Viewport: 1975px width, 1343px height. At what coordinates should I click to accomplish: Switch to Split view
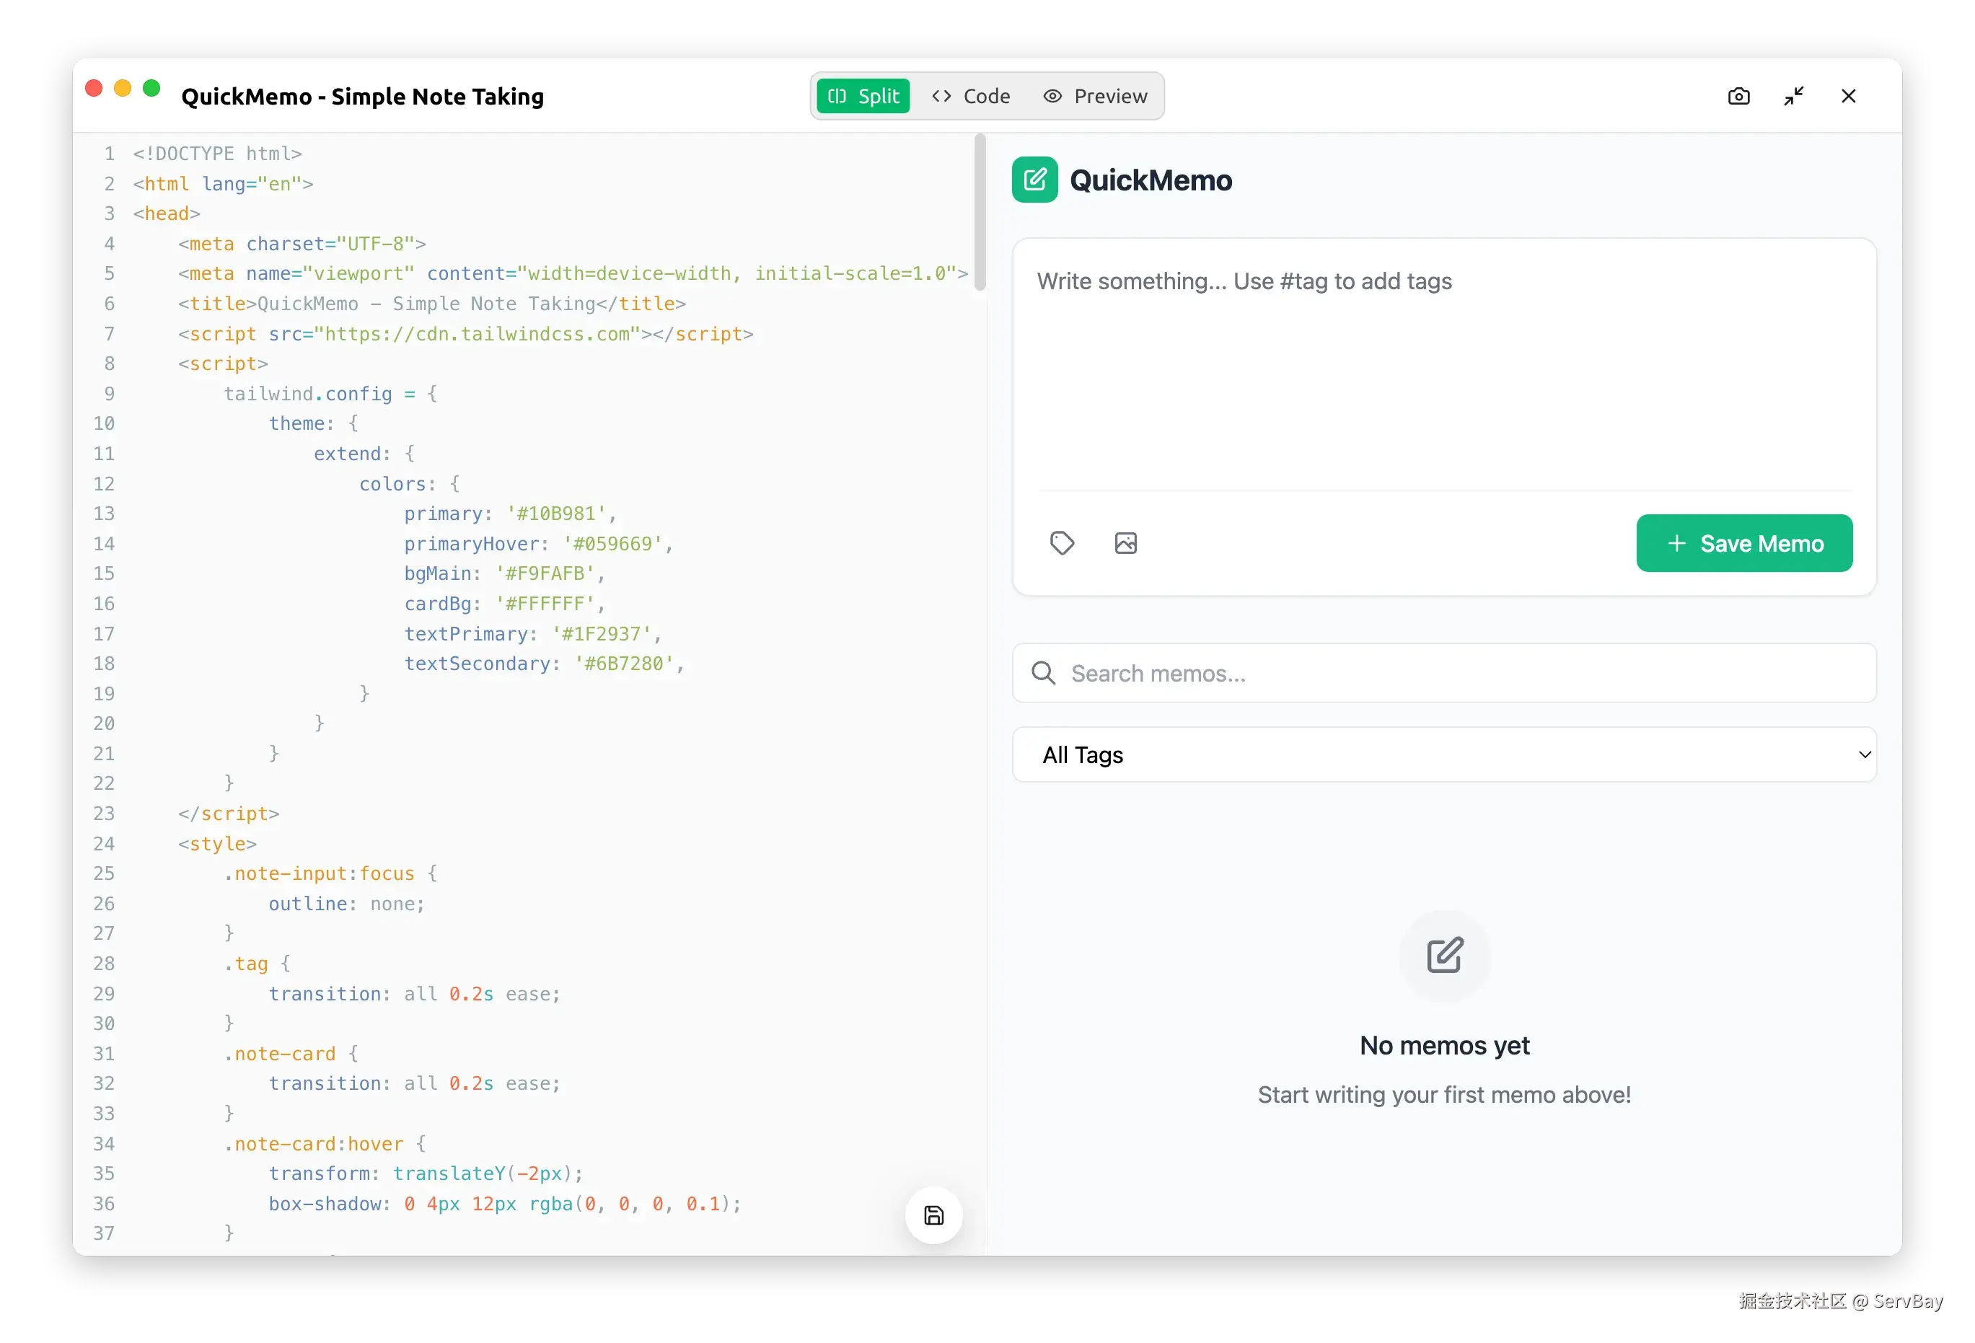click(863, 96)
